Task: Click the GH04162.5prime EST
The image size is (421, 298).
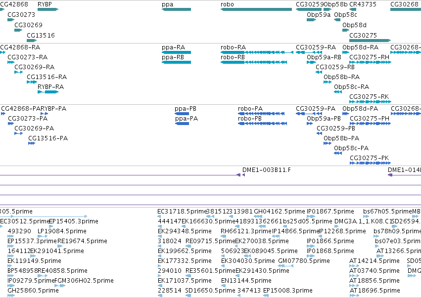Action: [x=258, y=216]
